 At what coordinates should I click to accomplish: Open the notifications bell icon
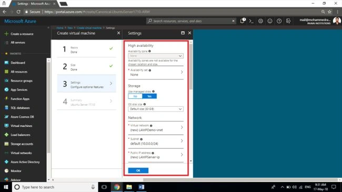pyautogui.click(x=242, y=21)
